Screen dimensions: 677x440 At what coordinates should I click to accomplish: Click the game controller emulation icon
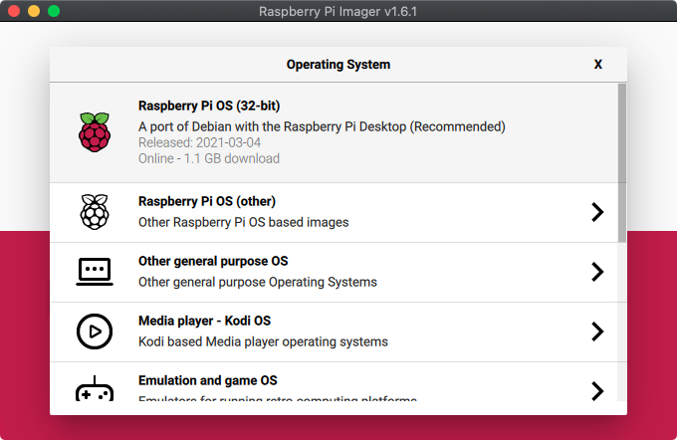(x=95, y=388)
